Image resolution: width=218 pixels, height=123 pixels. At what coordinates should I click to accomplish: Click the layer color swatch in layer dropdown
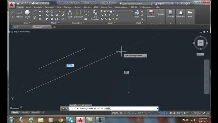pos(111,11)
